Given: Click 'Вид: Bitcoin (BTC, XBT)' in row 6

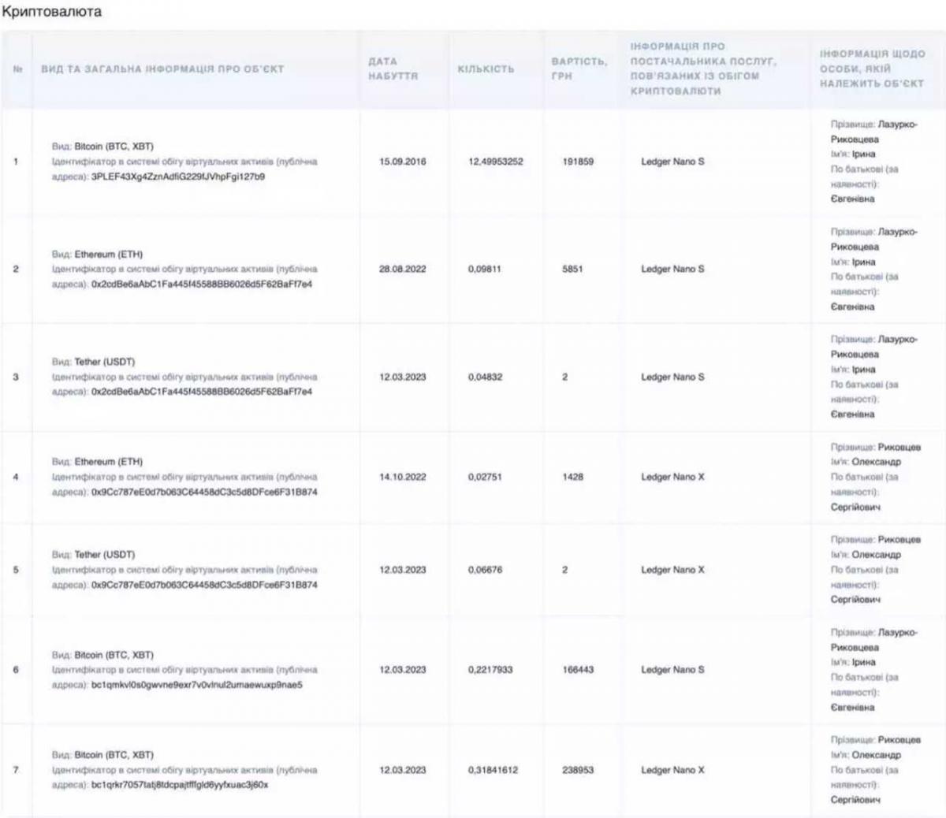Looking at the screenshot, I should point(102,655).
